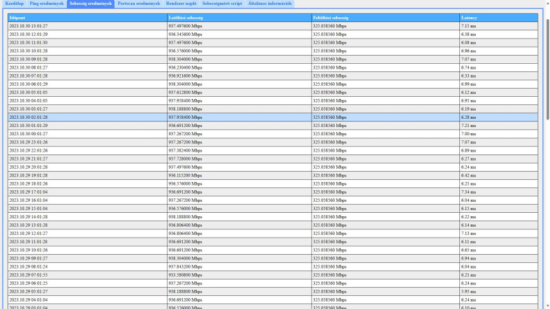The image size is (550, 309).
Task: Select latency value 7.13 ms
Action: coord(469,233)
